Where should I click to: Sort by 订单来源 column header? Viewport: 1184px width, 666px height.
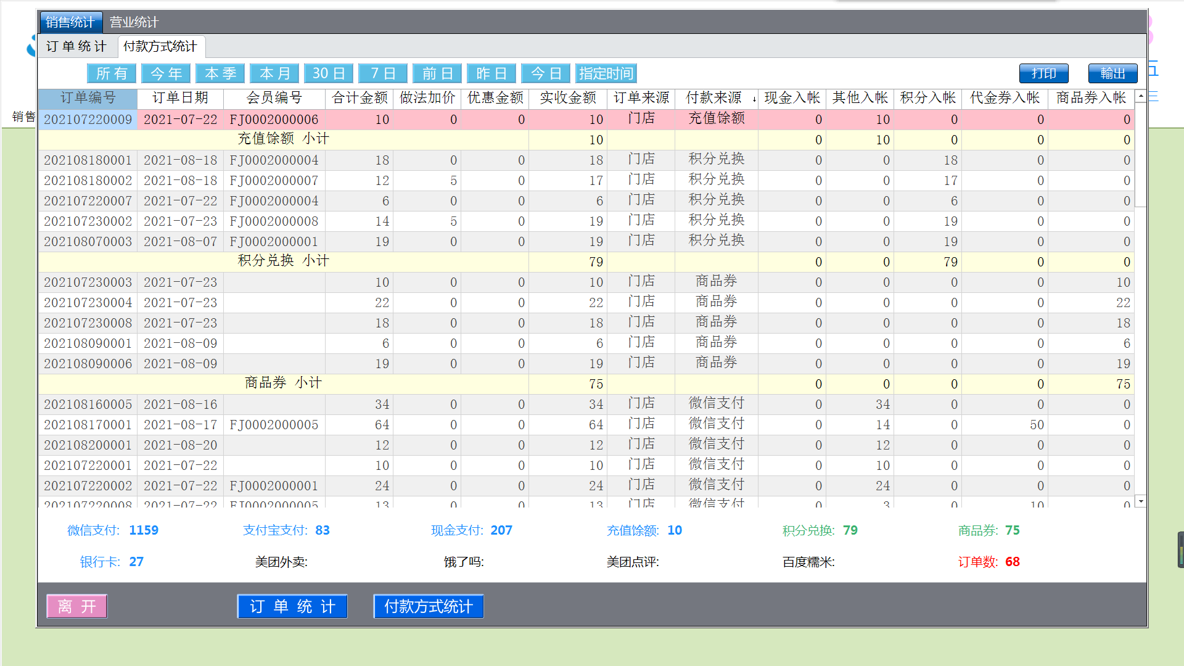[641, 98]
